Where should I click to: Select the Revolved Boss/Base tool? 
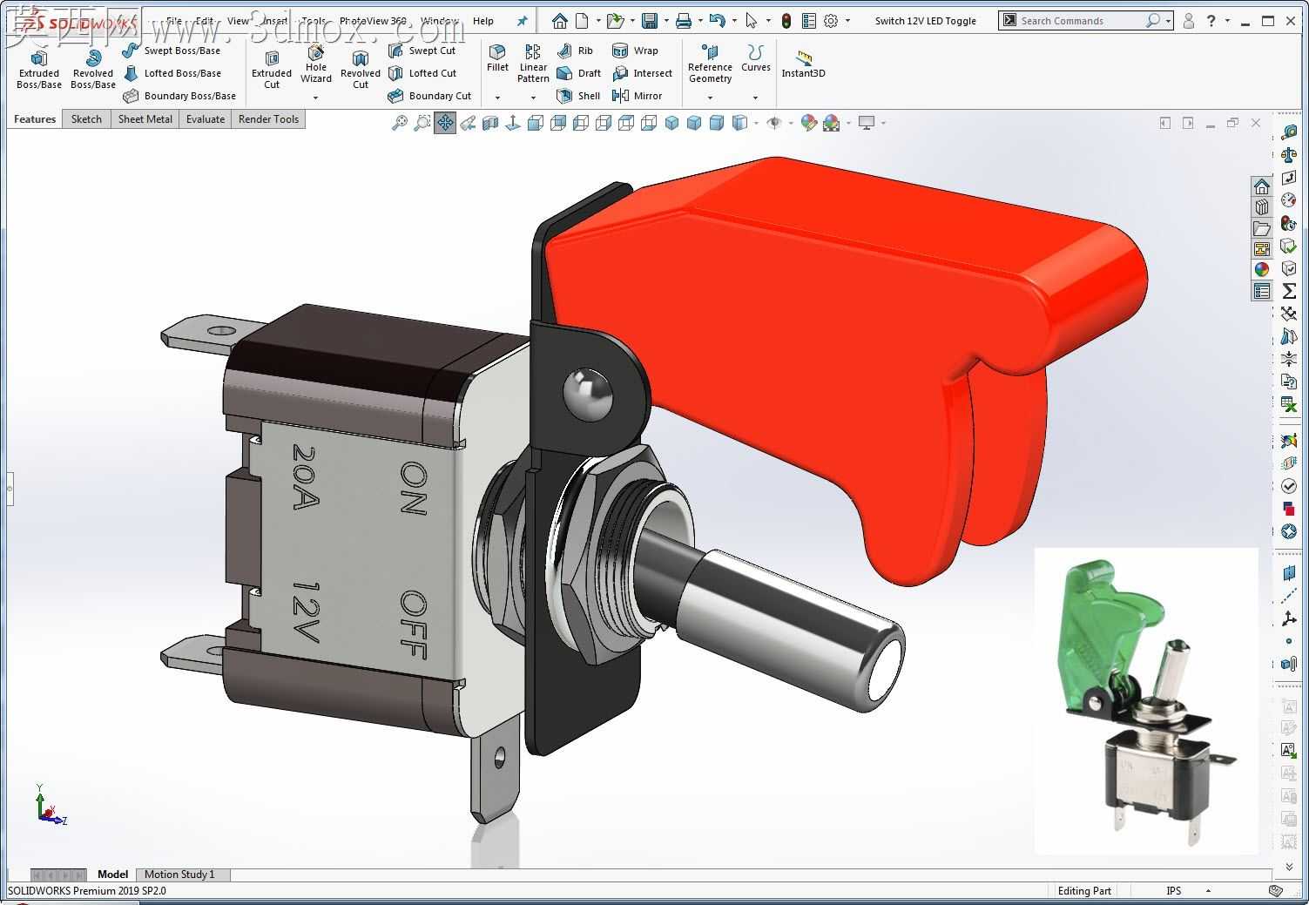point(93,68)
